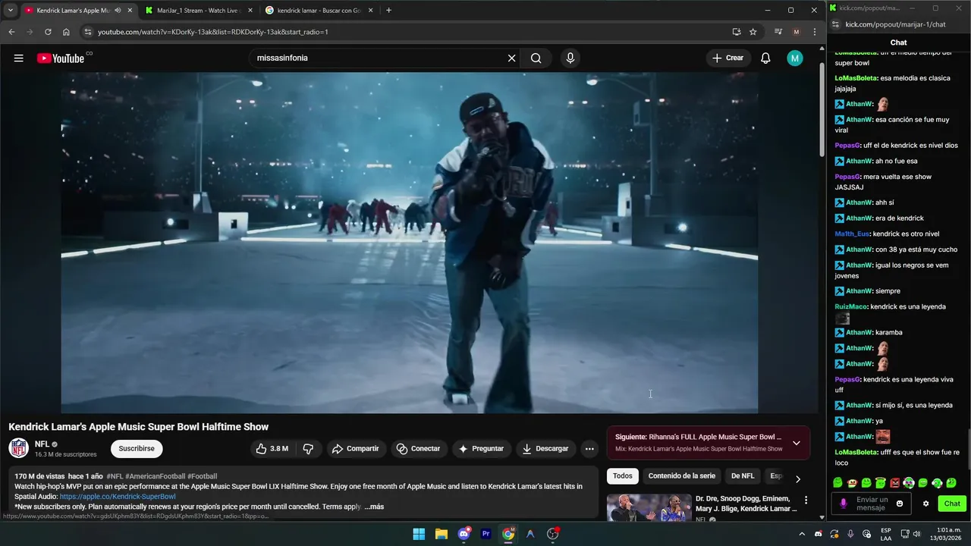Open more actions ellipsis under the video
The width and height of the screenshot is (971, 546).
click(589, 449)
